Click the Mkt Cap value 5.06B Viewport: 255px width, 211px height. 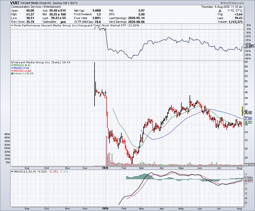[97, 11]
